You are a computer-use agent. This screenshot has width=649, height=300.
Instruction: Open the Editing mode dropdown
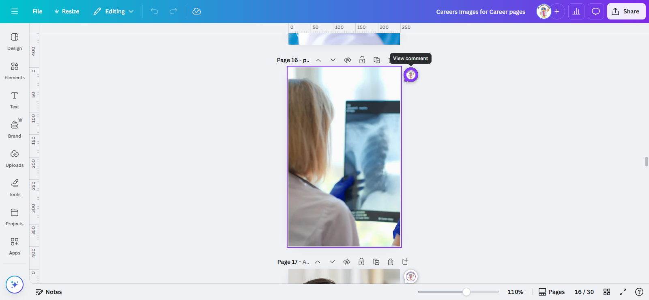pos(114,11)
